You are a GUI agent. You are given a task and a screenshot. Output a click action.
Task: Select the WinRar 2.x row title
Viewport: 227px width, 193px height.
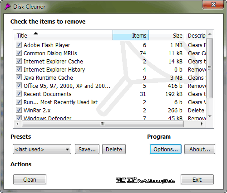pos(37,110)
